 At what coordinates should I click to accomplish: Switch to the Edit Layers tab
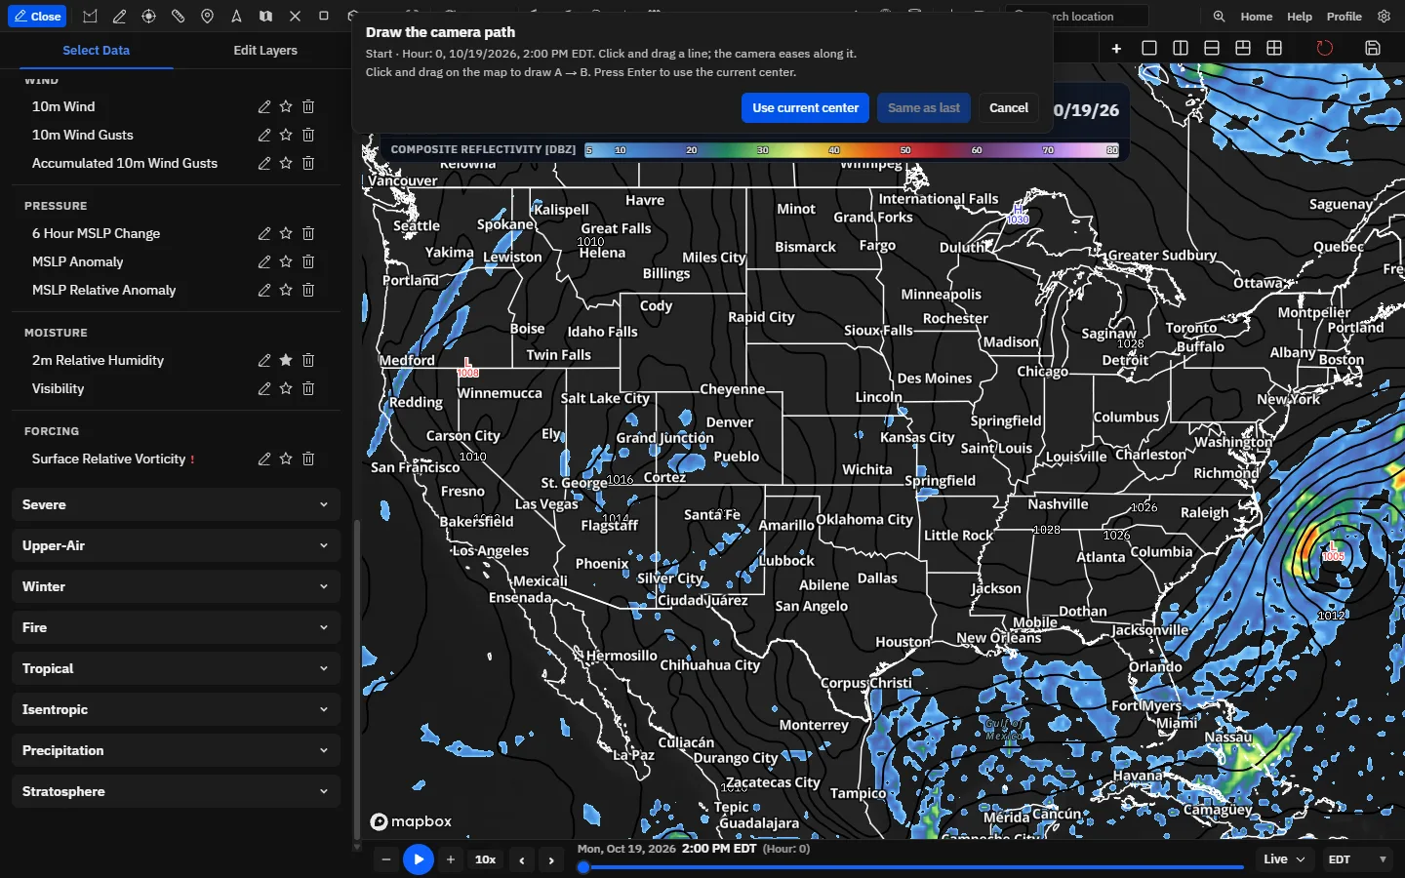point(265,50)
